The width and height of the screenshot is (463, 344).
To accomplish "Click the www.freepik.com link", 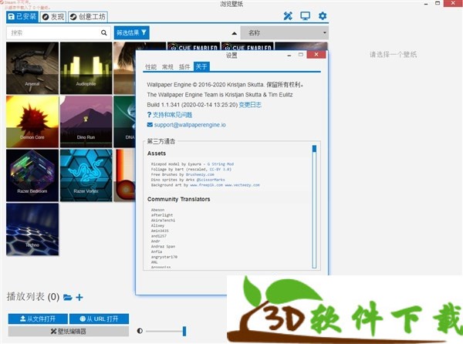I will click(206, 185).
